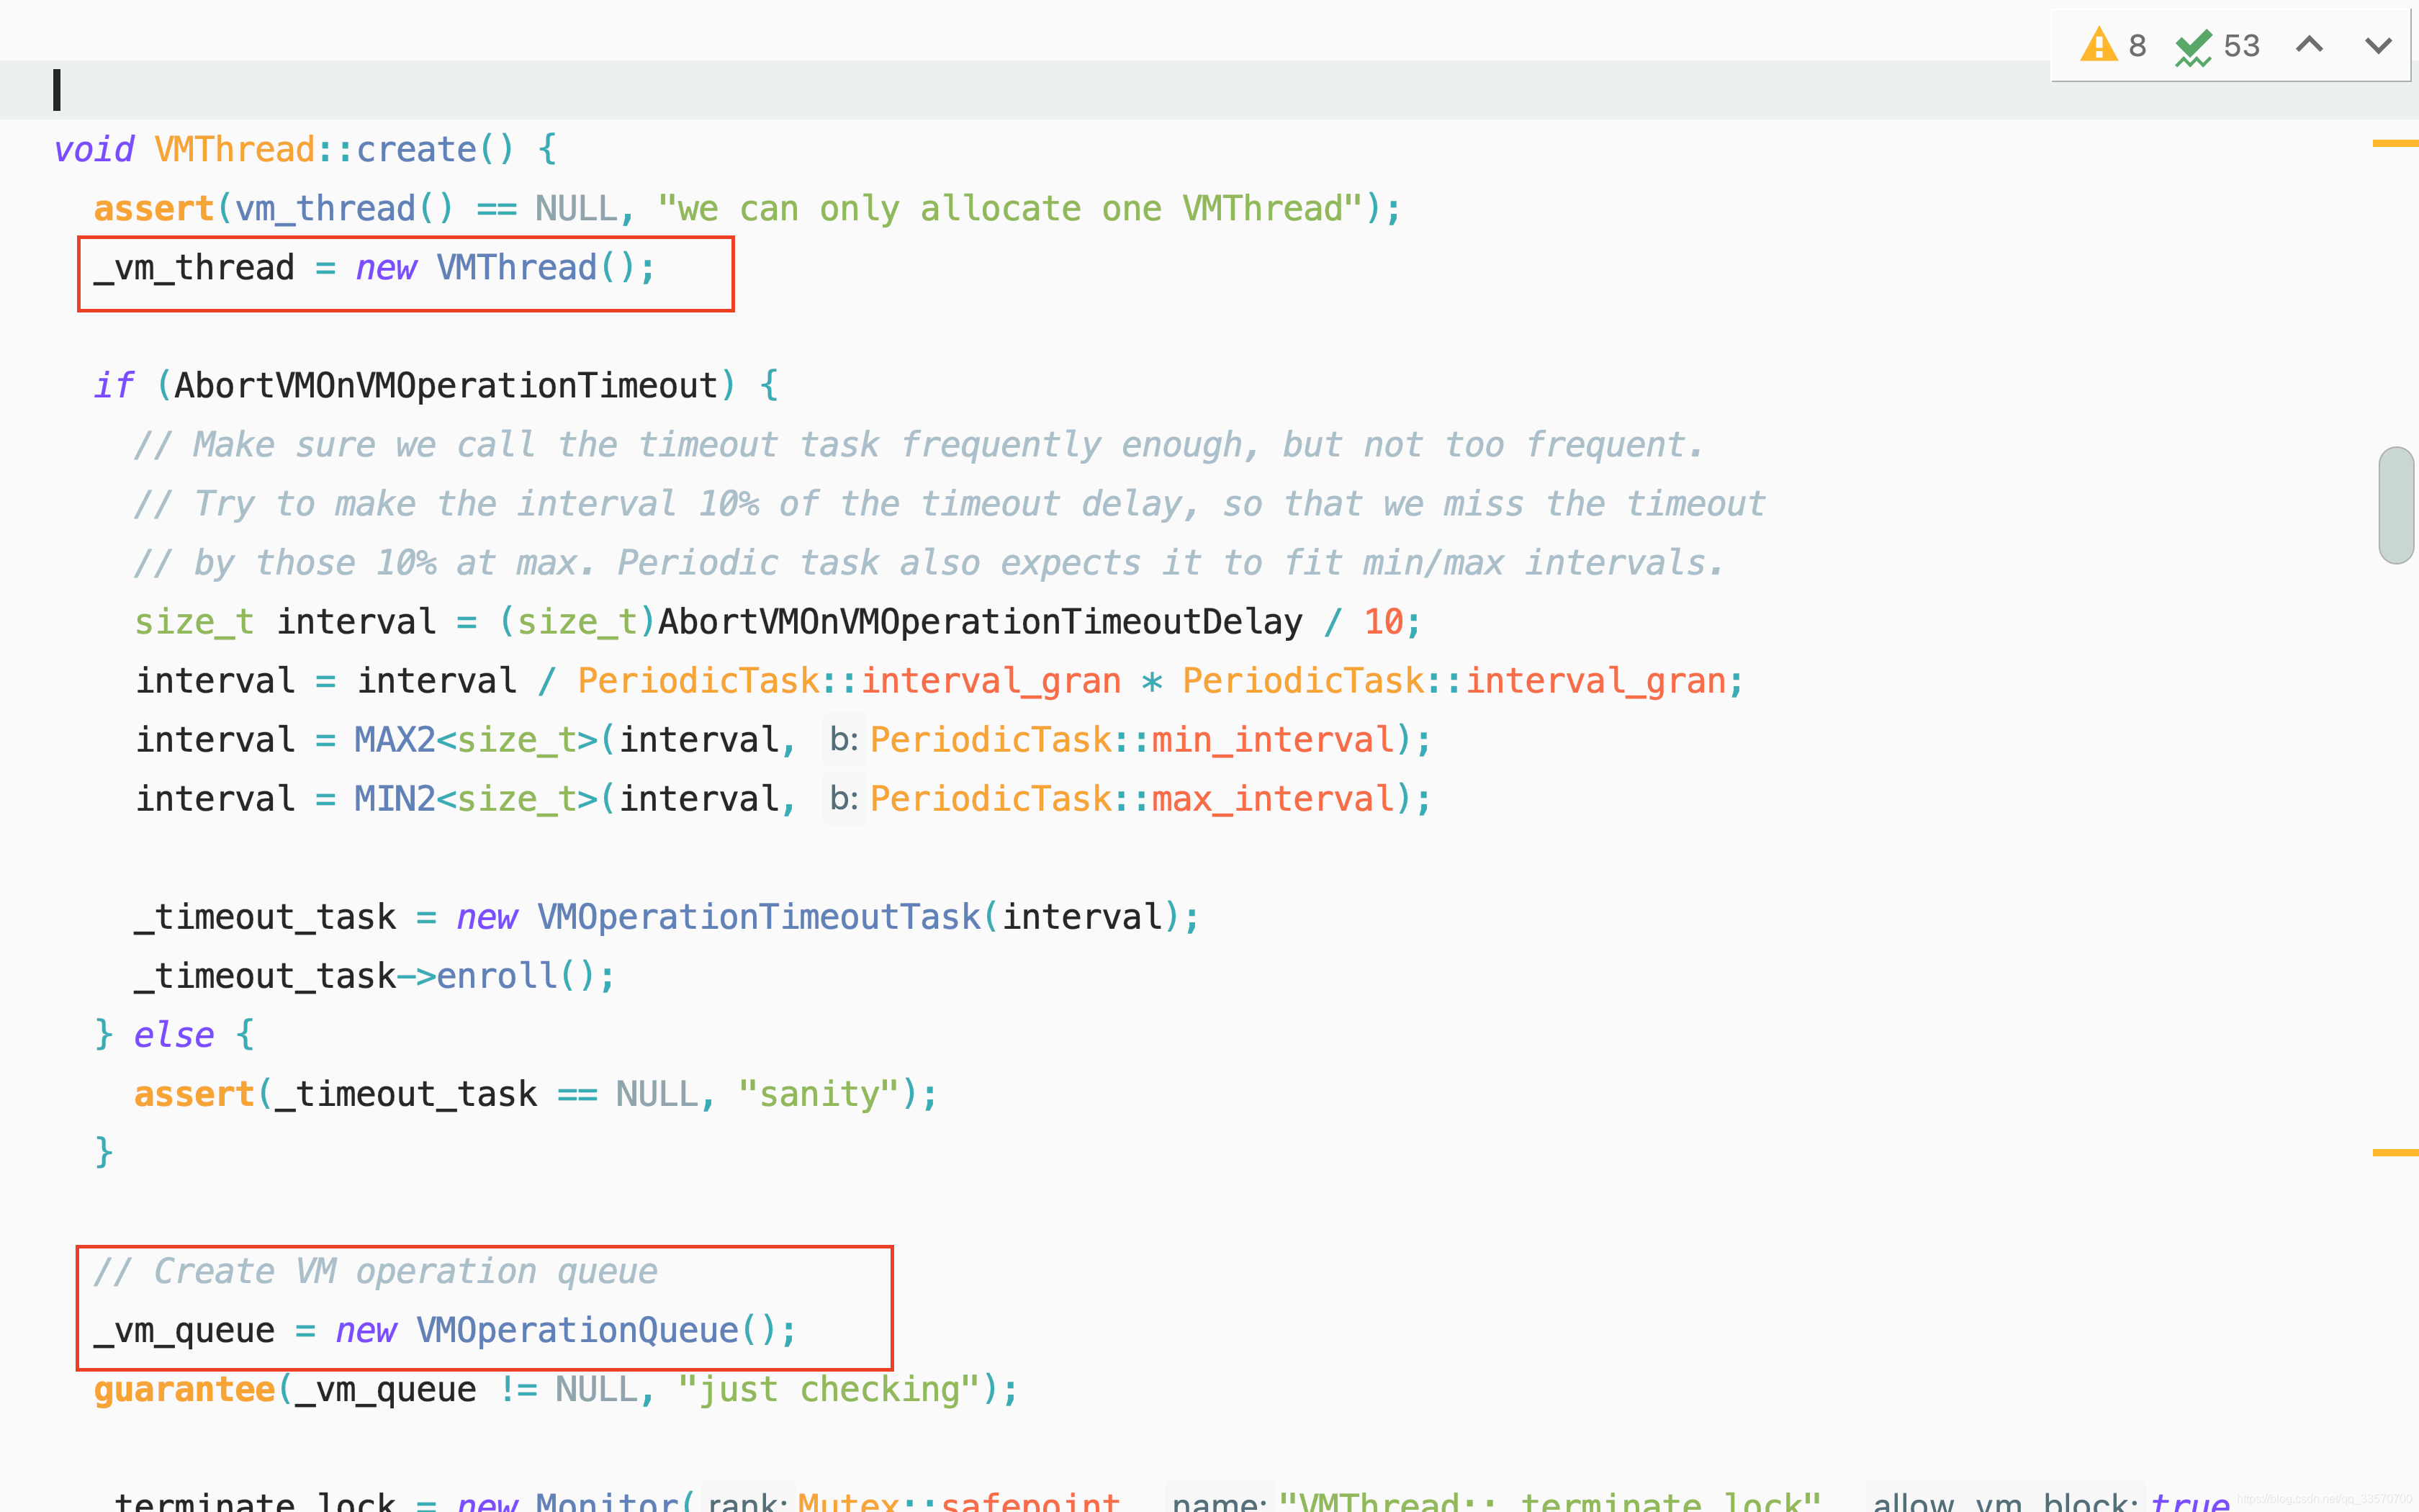Click the vertical scrollbar thumb

coord(2397,505)
